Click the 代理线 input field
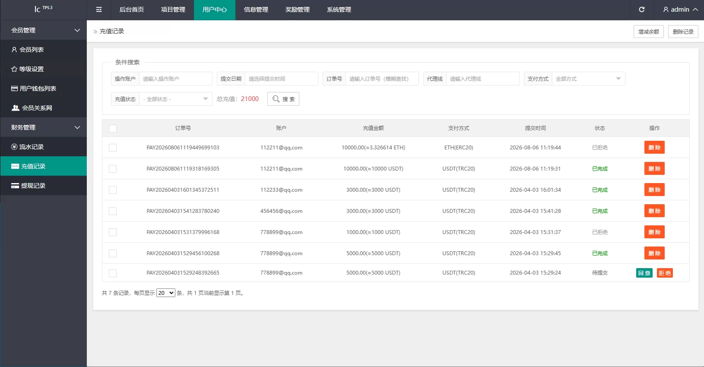Screen dimensions: 704x367 (482, 79)
